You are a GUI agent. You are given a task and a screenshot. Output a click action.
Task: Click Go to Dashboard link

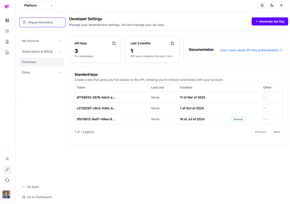(37, 197)
